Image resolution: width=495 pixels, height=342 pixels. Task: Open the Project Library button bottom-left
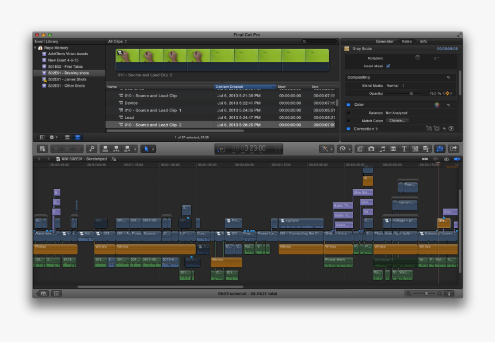point(43,294)
